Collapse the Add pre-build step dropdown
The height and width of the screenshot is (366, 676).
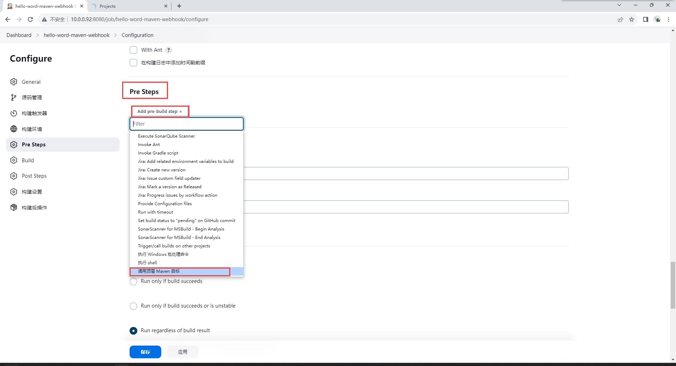pyautogui.click(x=160, y=111)
